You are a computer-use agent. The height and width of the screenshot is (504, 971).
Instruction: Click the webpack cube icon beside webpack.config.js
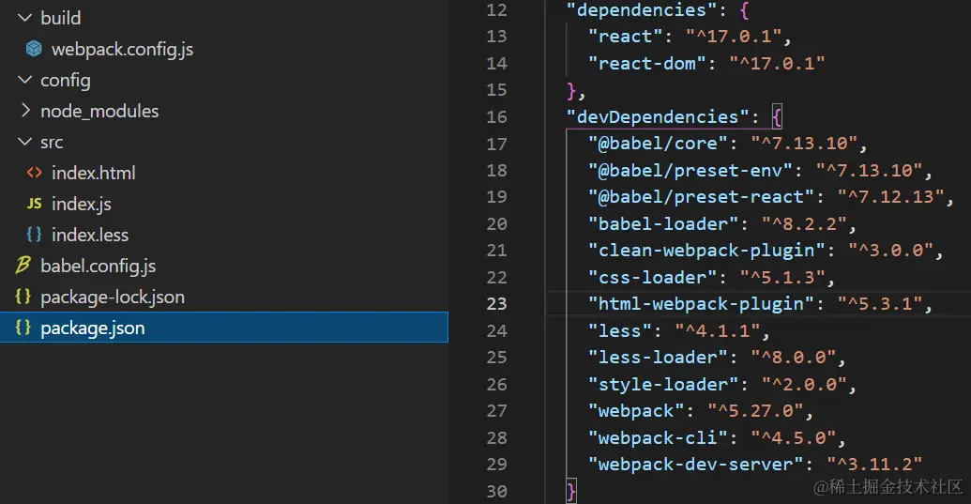pyautogui.click(x=34, y=48)
